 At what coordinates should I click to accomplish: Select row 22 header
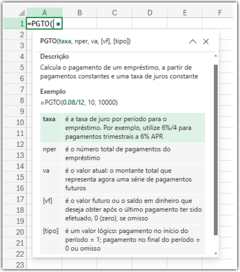coord(15,254)
